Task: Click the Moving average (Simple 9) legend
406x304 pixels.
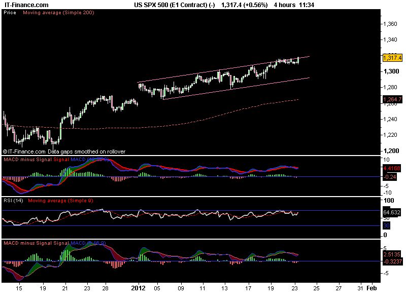Action: click(x=60, y=201)
